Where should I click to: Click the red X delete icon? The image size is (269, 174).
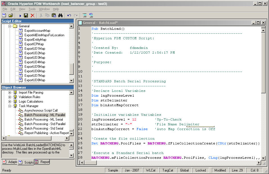pyautogui.click(x=32, y=15)
